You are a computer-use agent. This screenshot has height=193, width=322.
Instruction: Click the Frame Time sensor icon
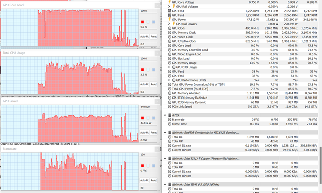pos(170,124)
